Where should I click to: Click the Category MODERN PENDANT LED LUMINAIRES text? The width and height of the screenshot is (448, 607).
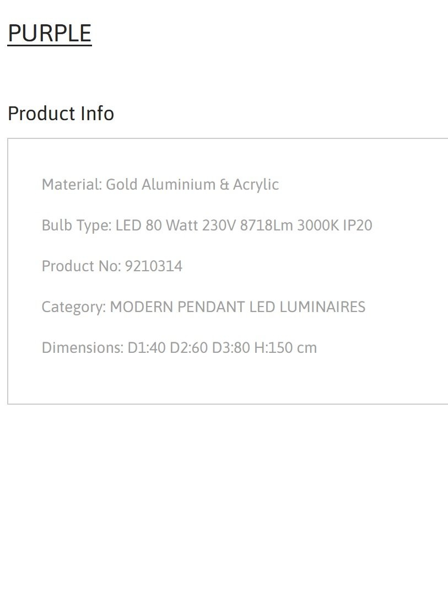[x=203, y=307]
